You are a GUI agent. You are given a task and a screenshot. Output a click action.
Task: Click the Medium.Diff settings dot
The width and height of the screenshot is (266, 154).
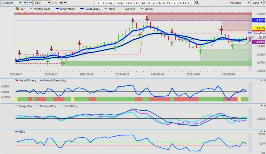tap(56, 107)
